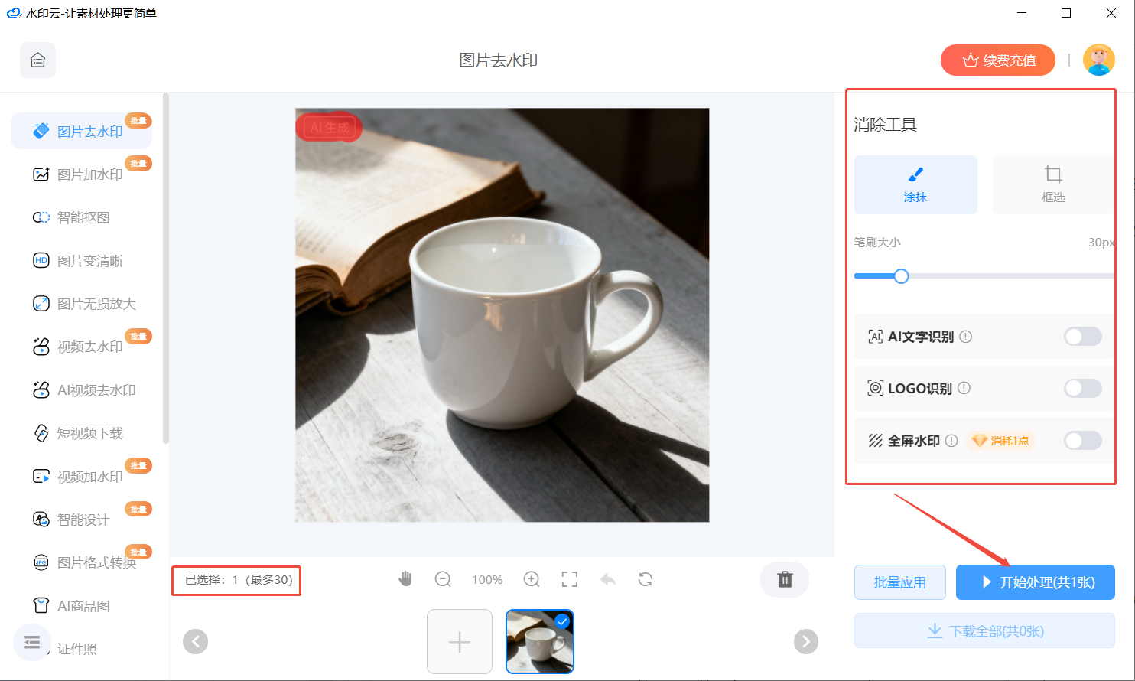This screenshot has width=1135, height=681.
Task: Click the home icon button
Action: click(37, 60)
